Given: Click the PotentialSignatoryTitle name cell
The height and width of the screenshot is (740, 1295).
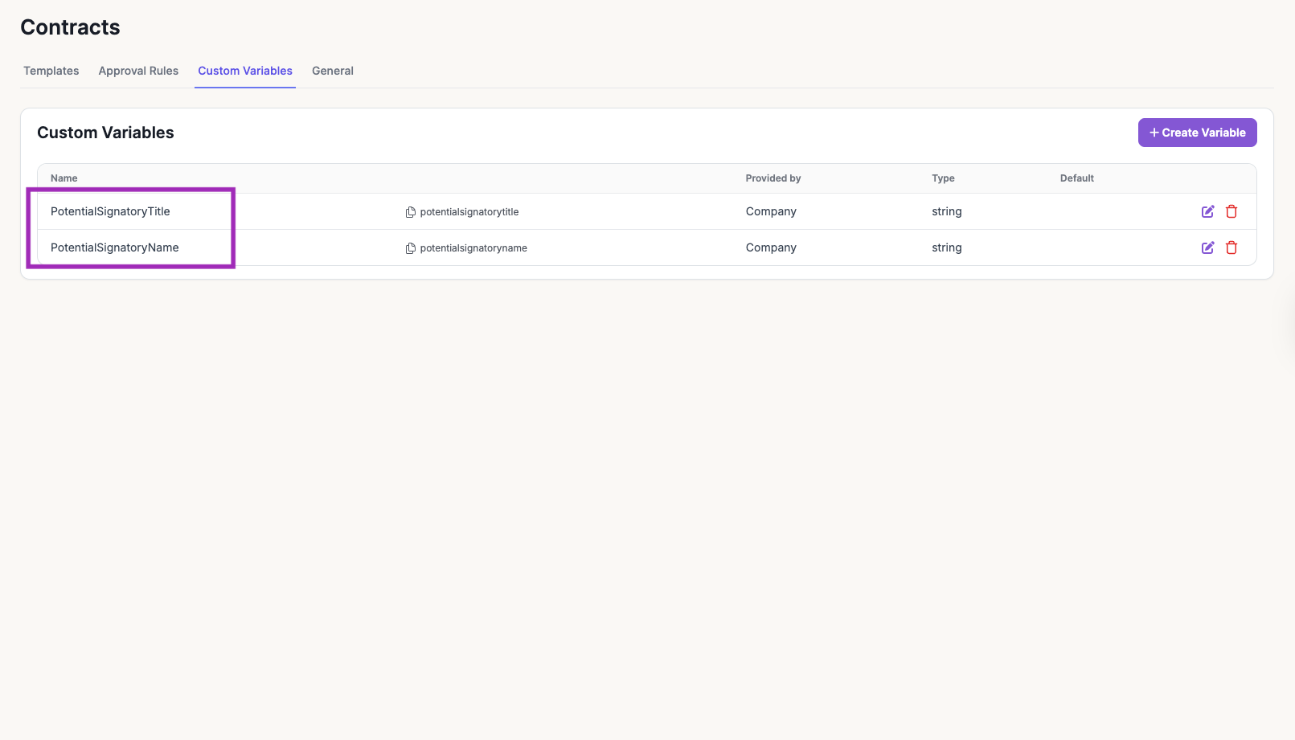Looking at the screenshot, I should (x=110, y=211).
